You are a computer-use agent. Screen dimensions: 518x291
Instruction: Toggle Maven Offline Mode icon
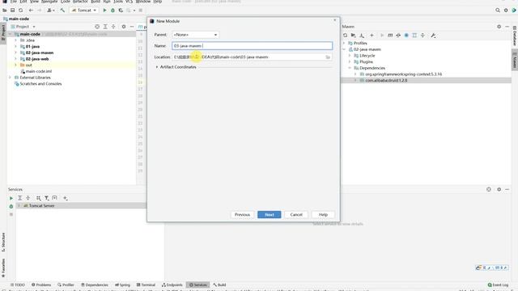pos(398,36)
